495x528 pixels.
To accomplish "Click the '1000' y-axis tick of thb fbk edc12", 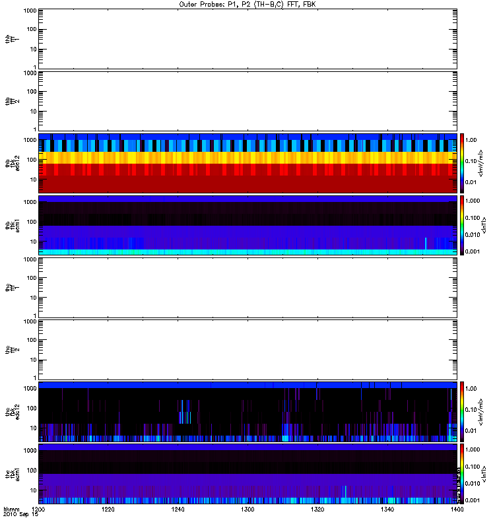I will pos(30,140).
